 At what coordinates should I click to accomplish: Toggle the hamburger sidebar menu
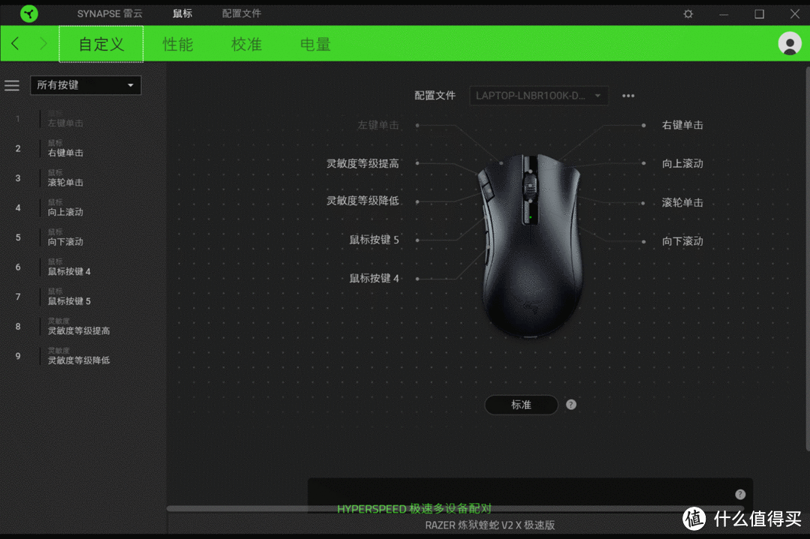tap(12, 85)
